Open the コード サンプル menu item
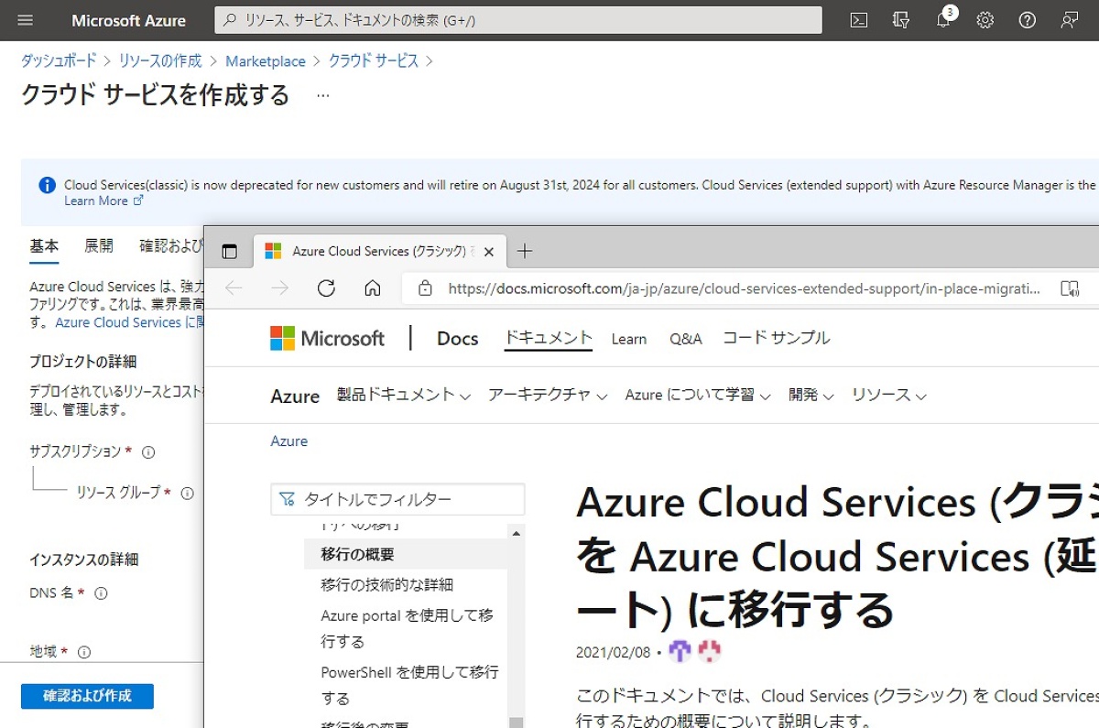The height and width of the screenshot is (728, 1099). (x=777, y=338)
